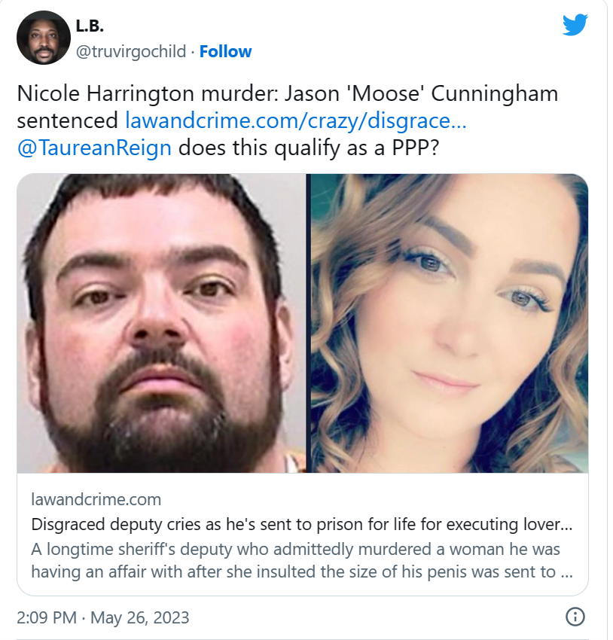Open the 2:09 PM · May 26, 2023 timestamp

click(x=103, y=617)
